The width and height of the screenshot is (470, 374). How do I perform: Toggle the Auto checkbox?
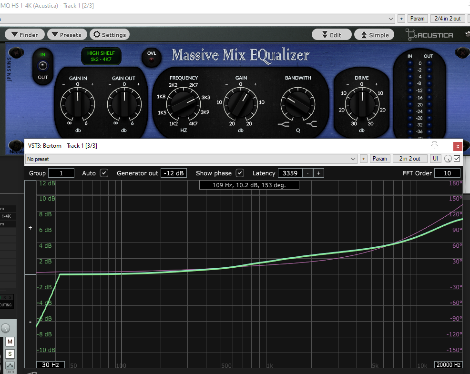[x=104, y=173]
